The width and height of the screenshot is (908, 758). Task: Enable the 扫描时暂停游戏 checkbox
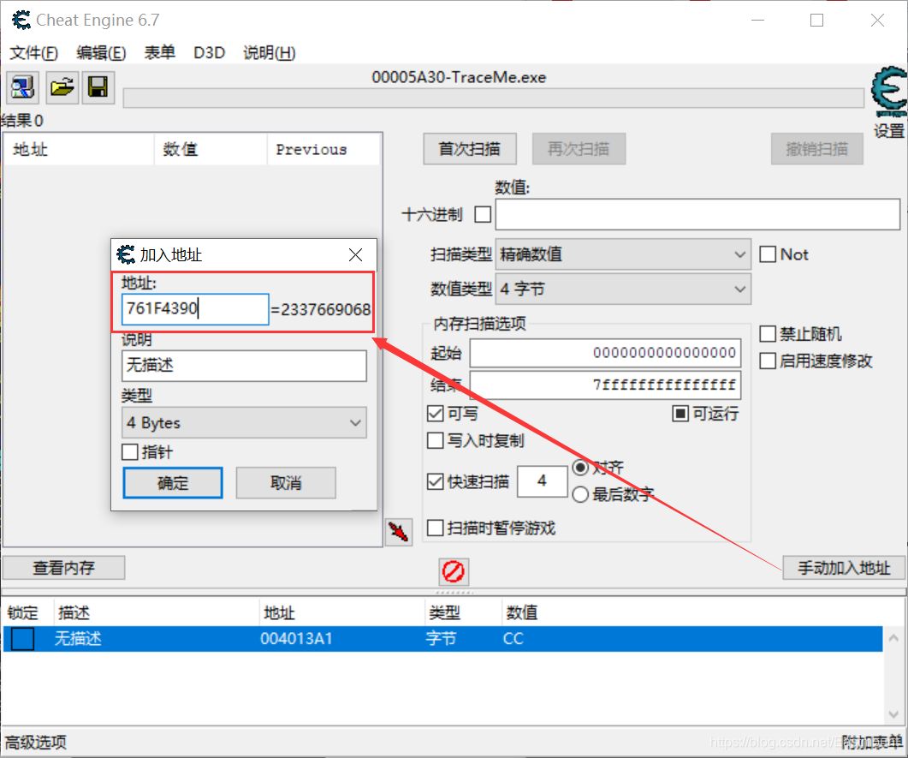tap(436, 528)
